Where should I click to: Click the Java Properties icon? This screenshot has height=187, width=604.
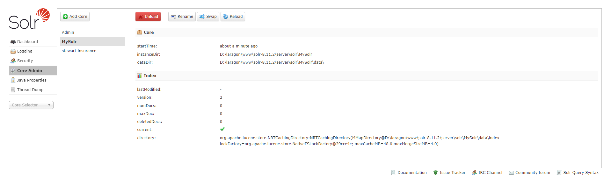(x=13, y=80)
